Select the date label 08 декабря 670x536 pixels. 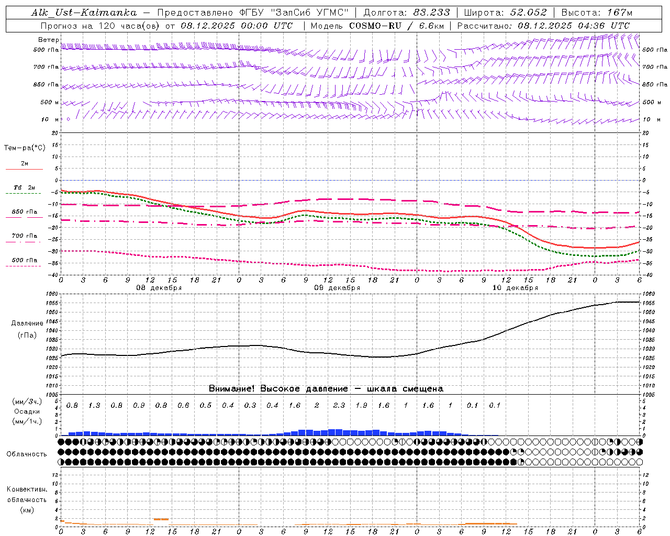[159, 287]
